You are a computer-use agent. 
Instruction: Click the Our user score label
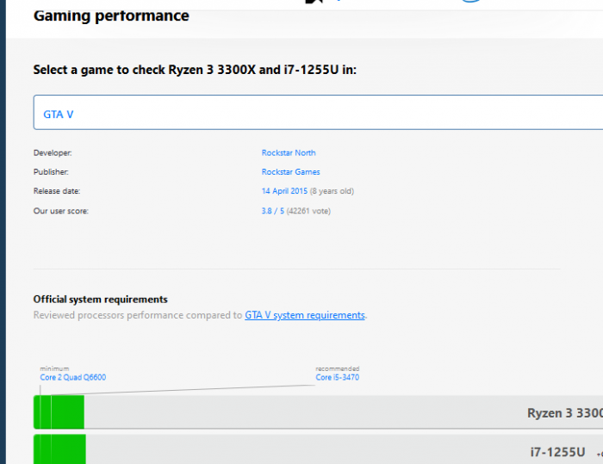[x=60, y=211]
